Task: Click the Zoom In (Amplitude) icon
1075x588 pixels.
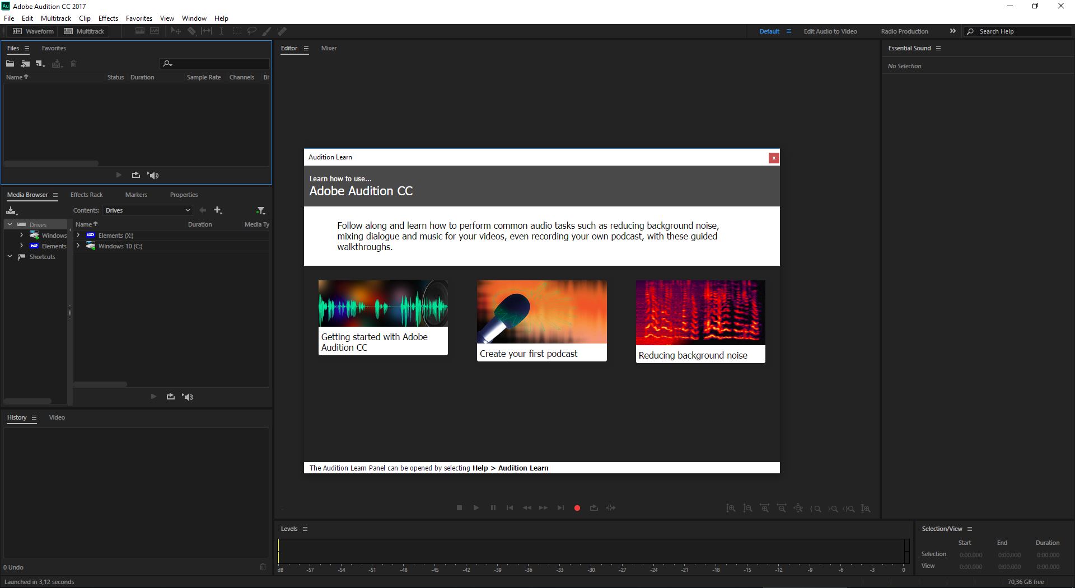Action: (731, 509)
